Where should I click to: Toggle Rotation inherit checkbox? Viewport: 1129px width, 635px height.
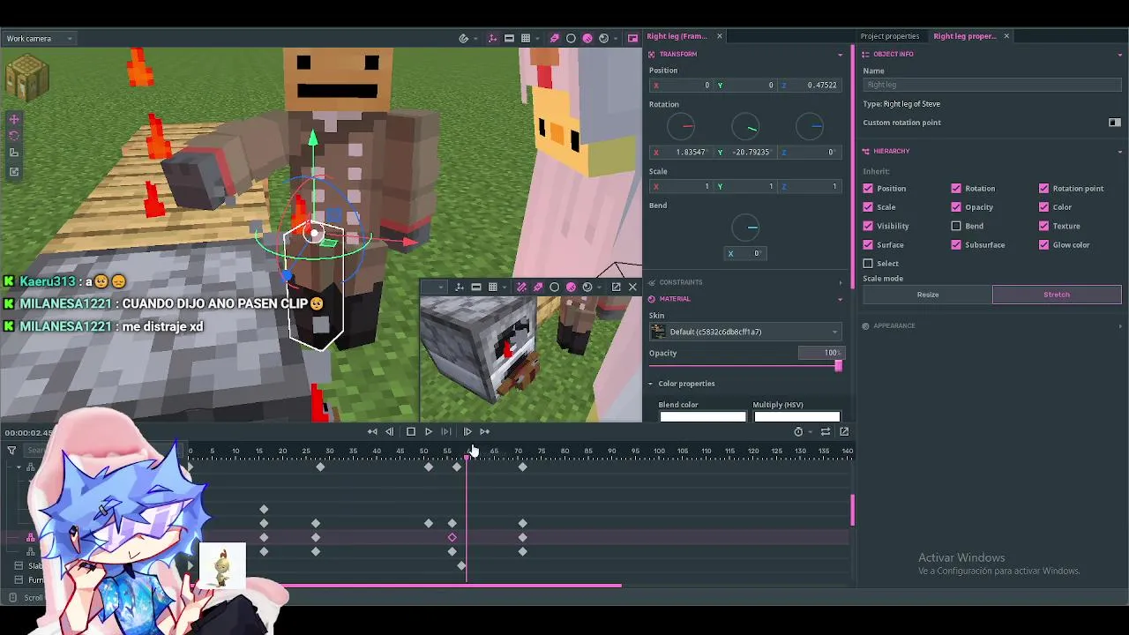click(956, 188)
